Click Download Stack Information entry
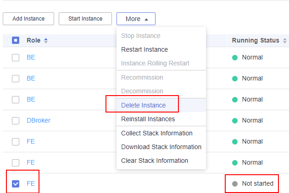Viewport: 289px width, 193px height. click(x=161, y=147)
